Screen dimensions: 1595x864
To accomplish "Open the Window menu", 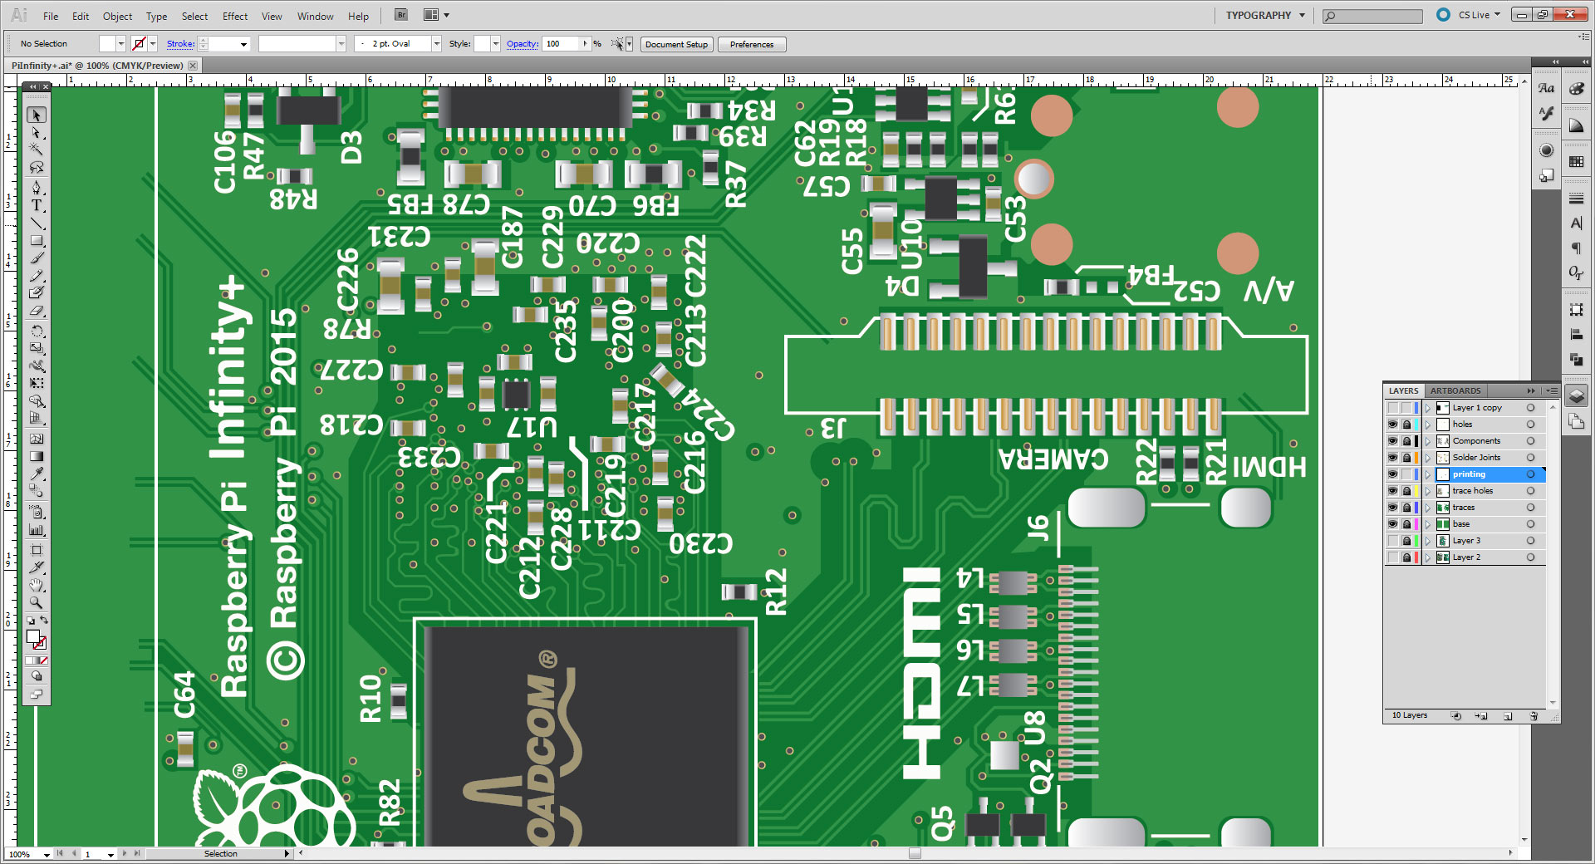I will click(x=315, y=16).
